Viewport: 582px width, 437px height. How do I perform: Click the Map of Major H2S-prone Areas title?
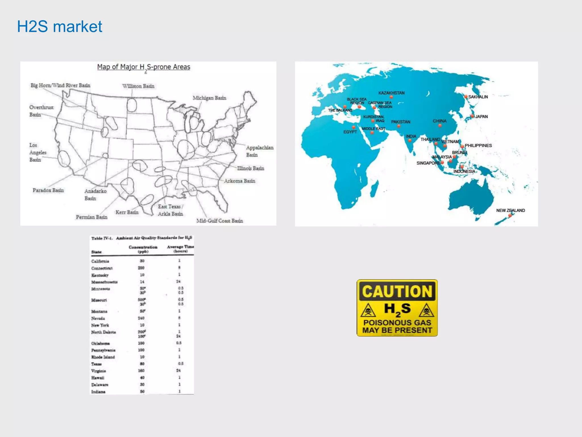coord(144,67)
